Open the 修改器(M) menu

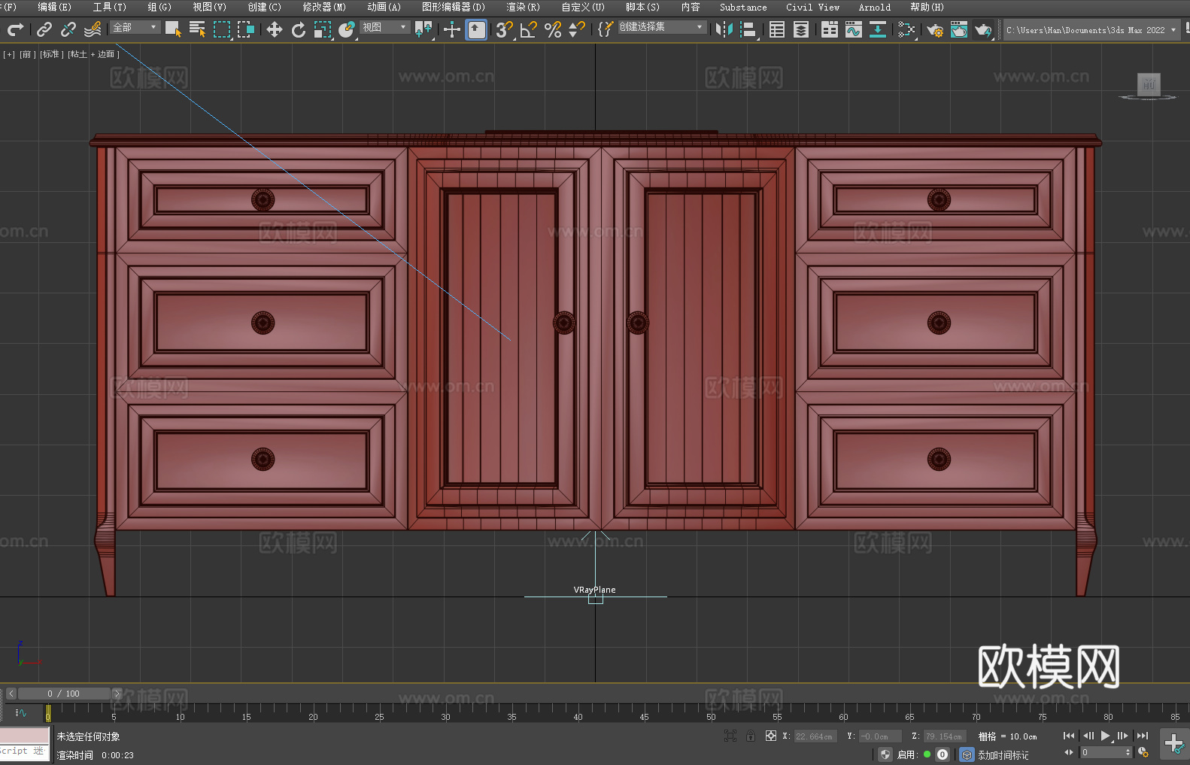pos(324,7)
